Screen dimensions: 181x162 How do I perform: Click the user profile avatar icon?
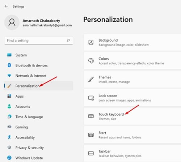pos(12,22)
